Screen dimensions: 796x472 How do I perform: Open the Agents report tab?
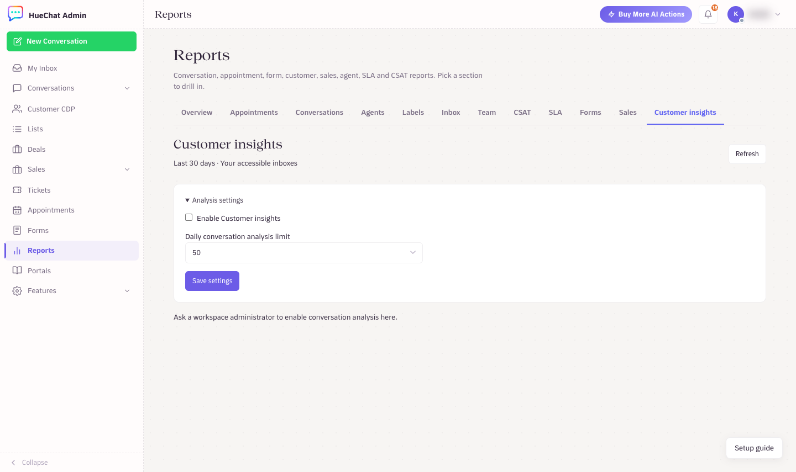373,112
